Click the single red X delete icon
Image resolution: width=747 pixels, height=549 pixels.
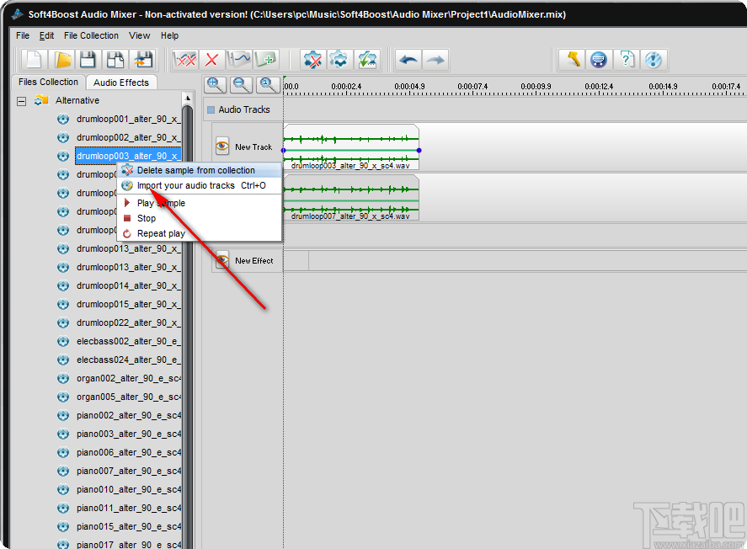[x=212, y=60]
